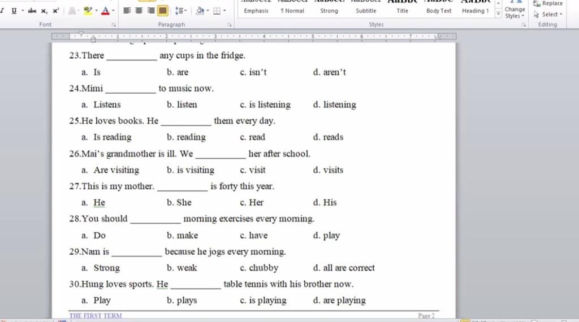Screen dimensions: 579x322
Task: Center the paragraph text
Action: (139, 11)
